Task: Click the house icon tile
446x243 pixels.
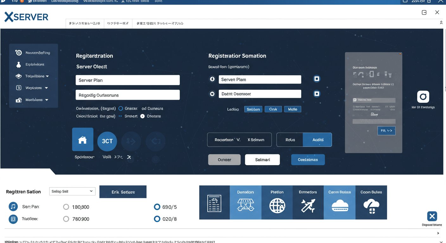Action: [x=83, y=139]
